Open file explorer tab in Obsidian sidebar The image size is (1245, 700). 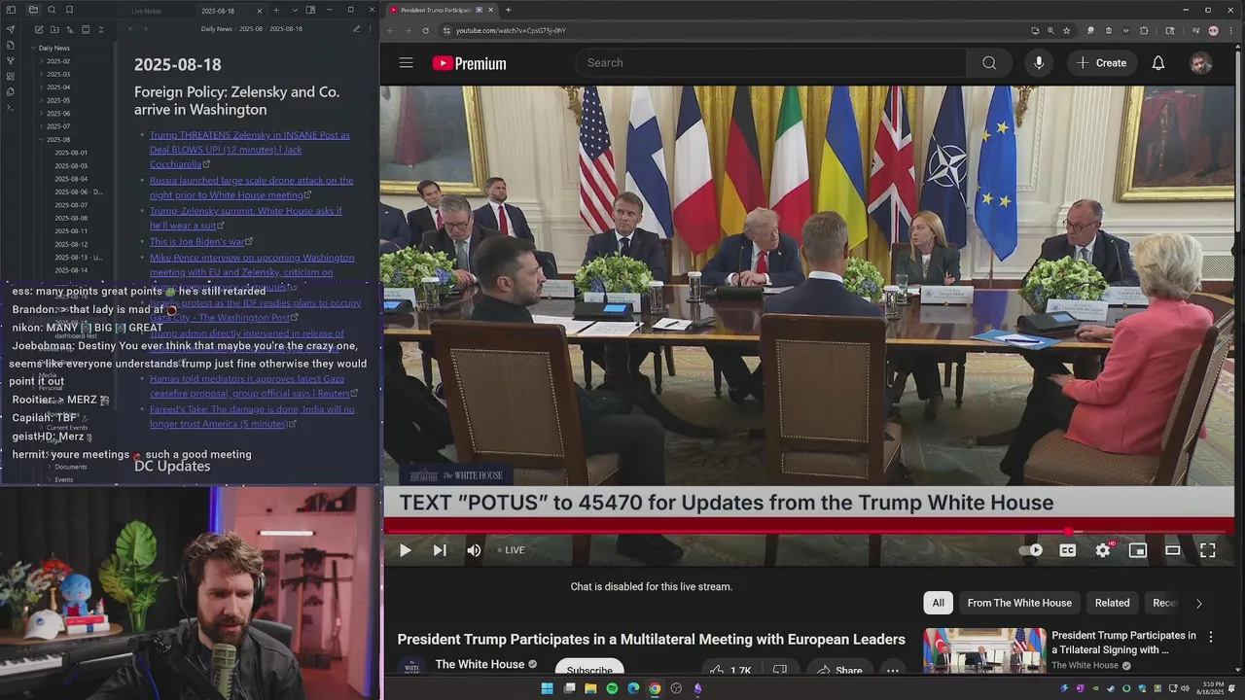pos(33,10)
